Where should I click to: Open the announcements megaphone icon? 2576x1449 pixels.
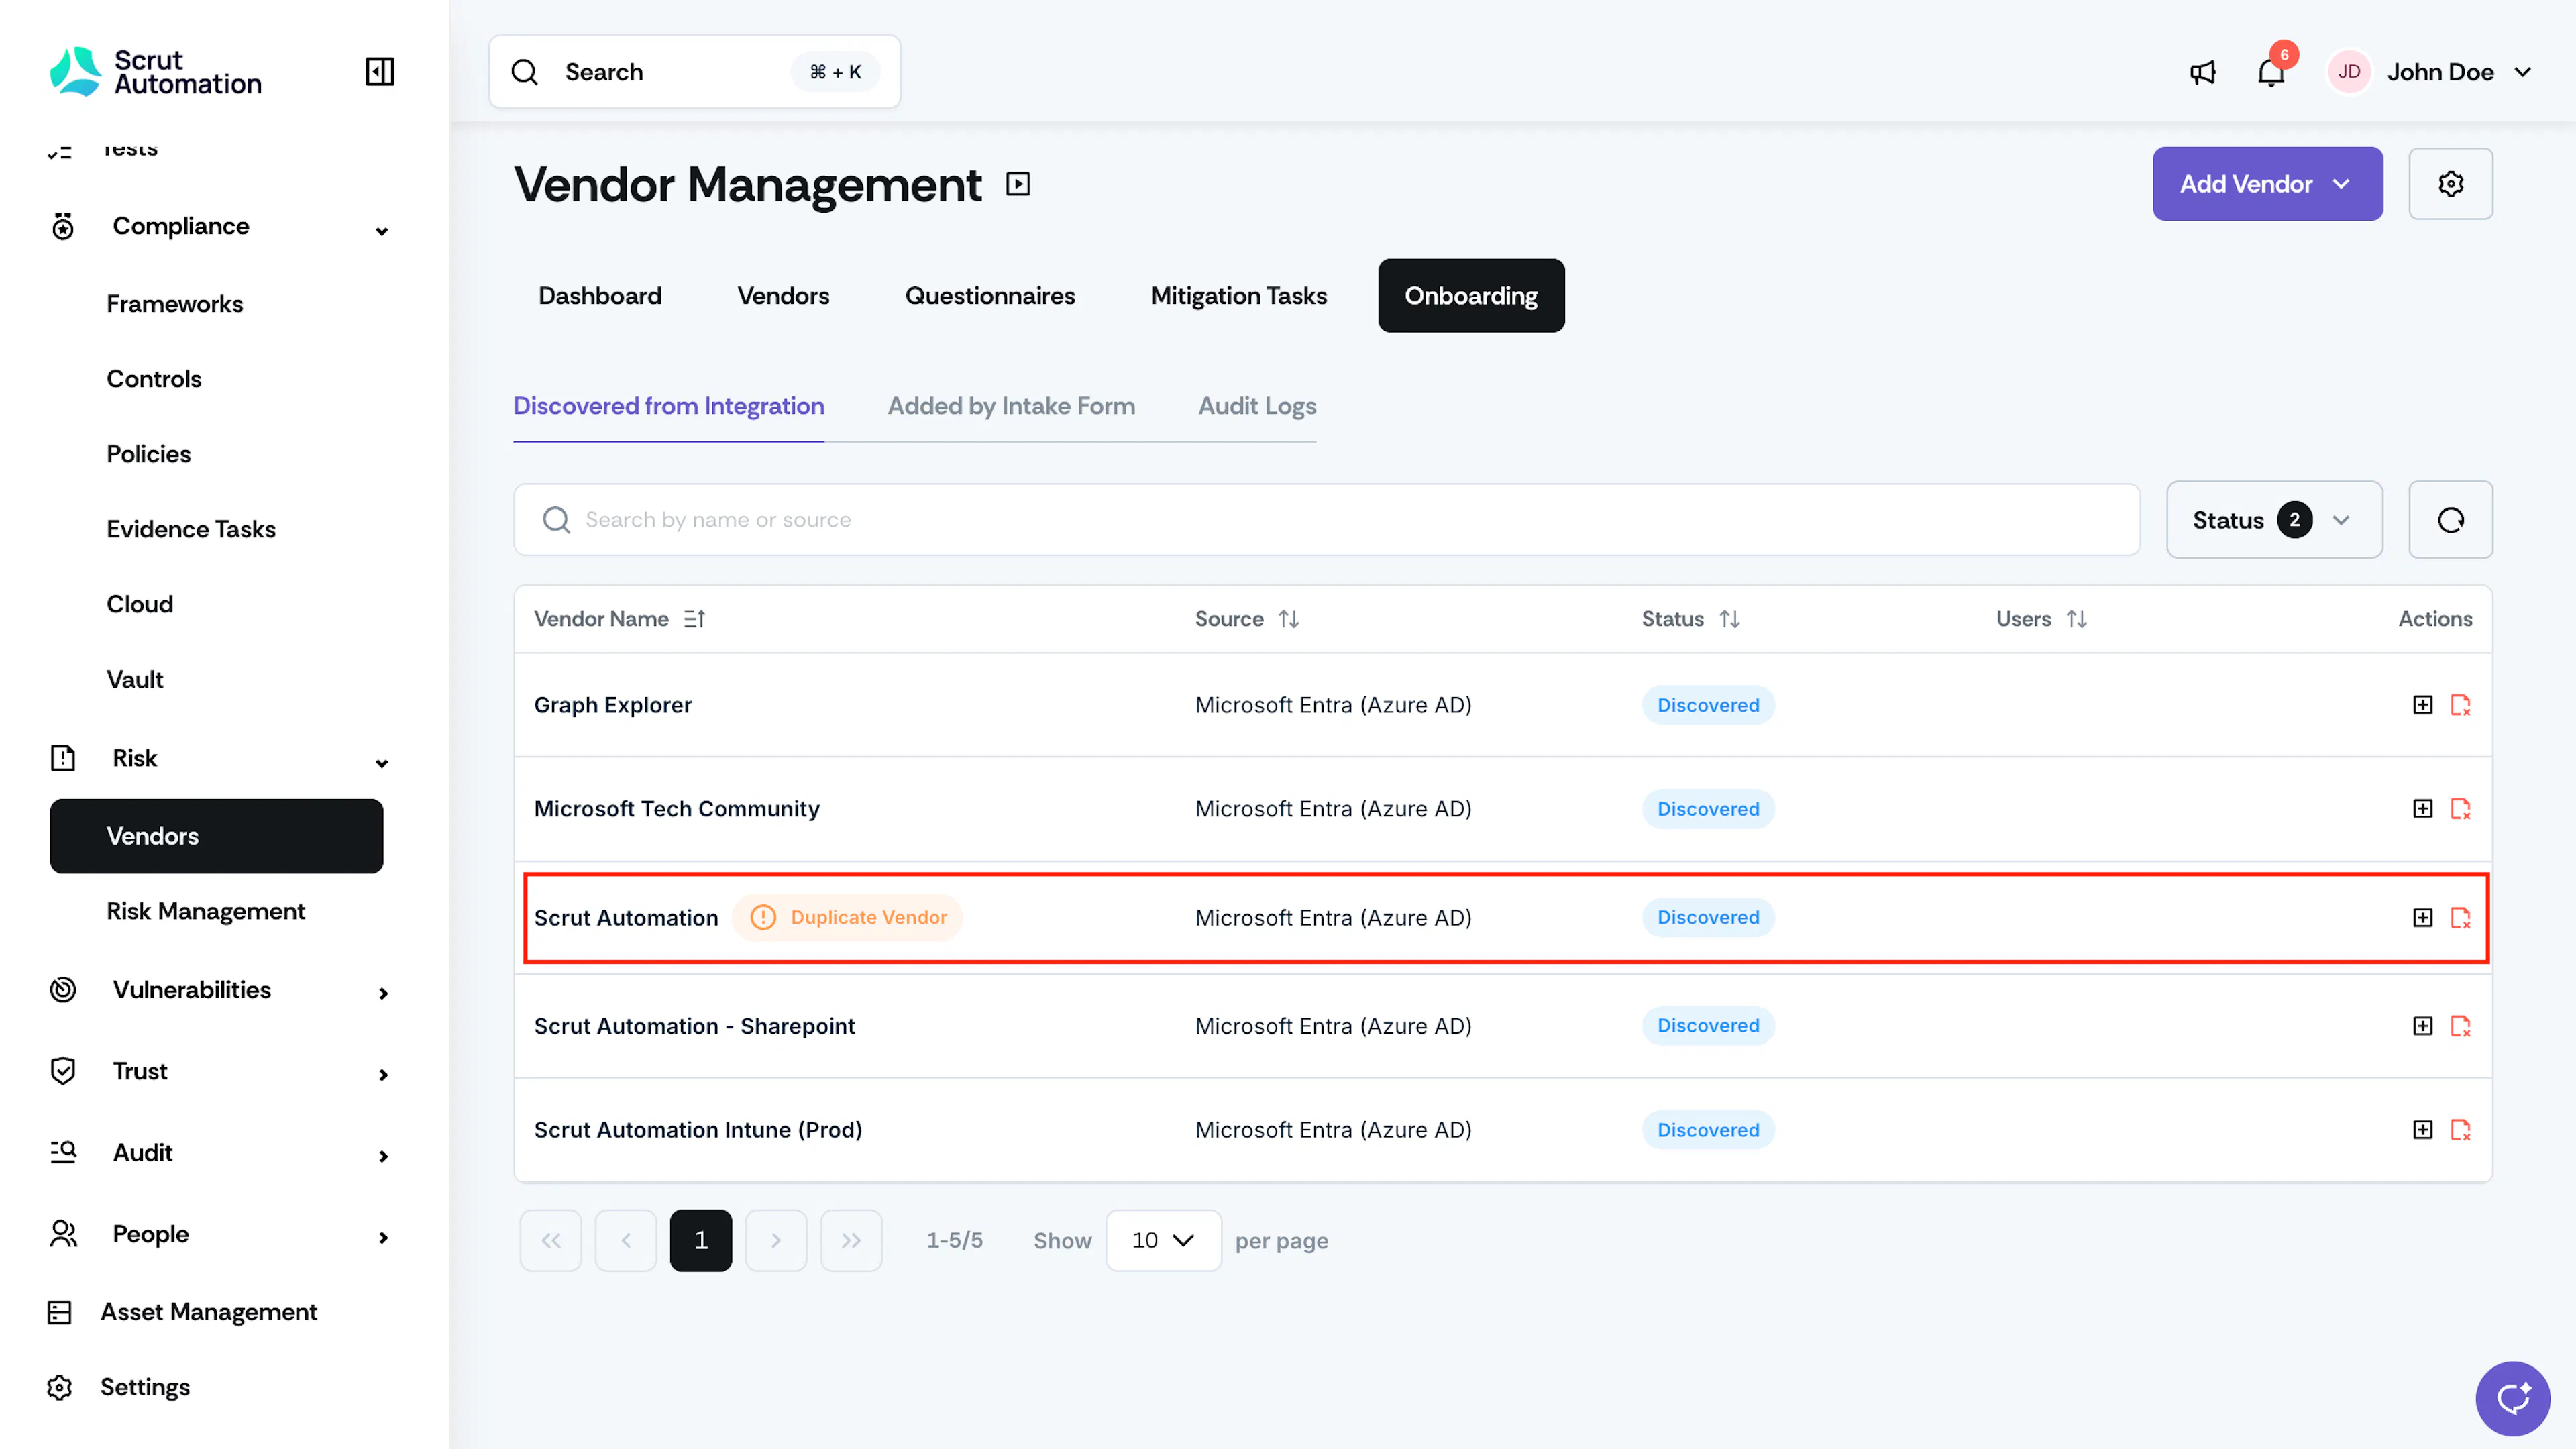2203,72
